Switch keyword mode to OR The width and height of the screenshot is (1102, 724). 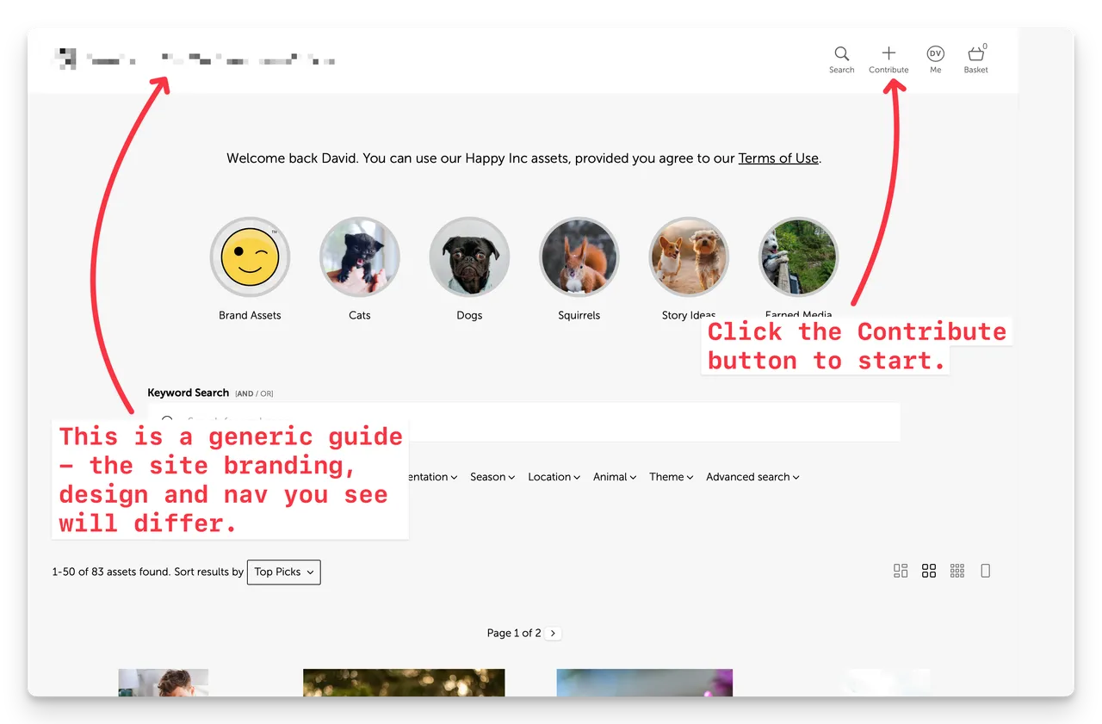tap(266, 394)
